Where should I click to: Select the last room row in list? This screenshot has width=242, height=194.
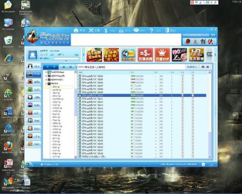click(142, 157)
